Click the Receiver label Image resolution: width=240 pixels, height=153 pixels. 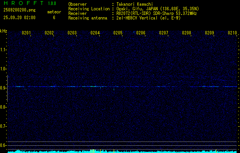[x=77, y=13]
